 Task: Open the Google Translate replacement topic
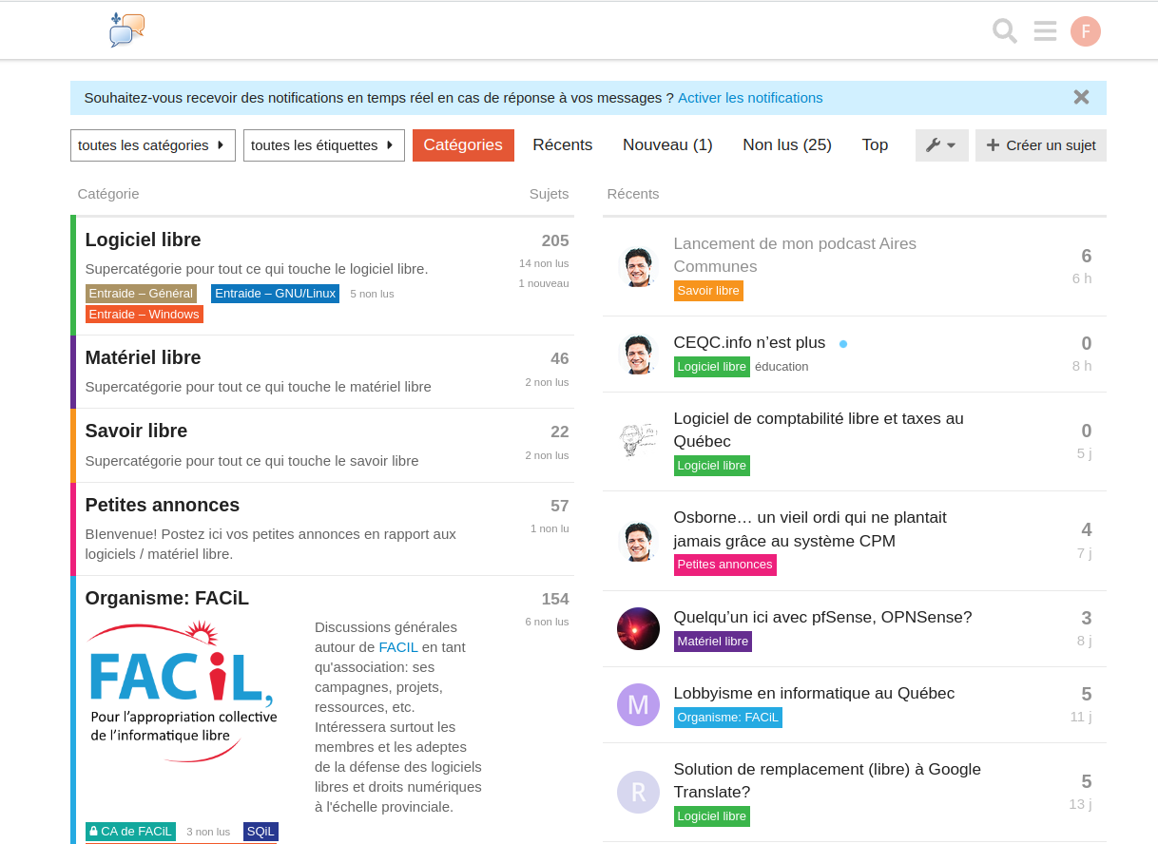pos(827,780)
